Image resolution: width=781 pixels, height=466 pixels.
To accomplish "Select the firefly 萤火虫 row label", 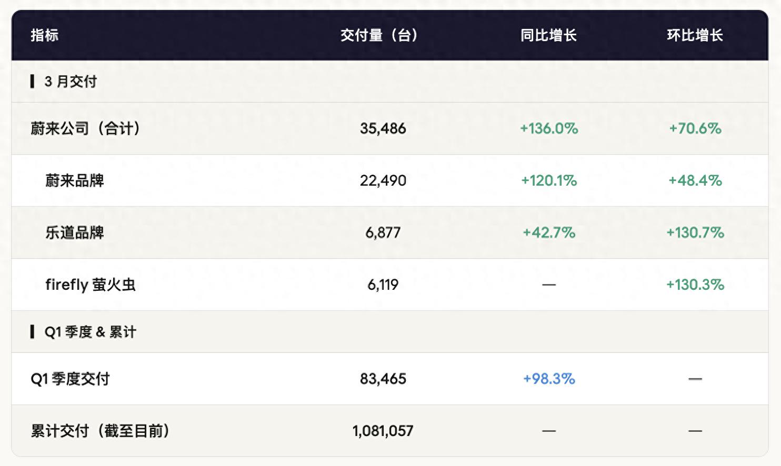I will (x=91, y=285).
